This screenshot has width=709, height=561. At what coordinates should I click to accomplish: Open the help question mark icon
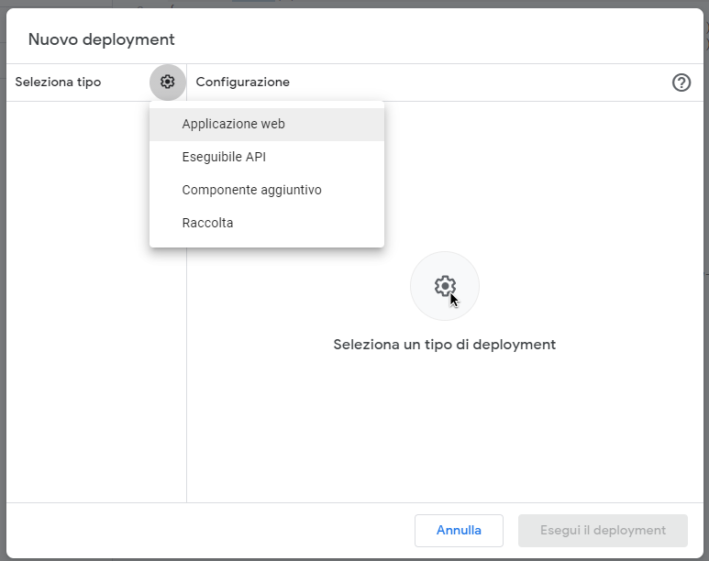click(681, 82)
